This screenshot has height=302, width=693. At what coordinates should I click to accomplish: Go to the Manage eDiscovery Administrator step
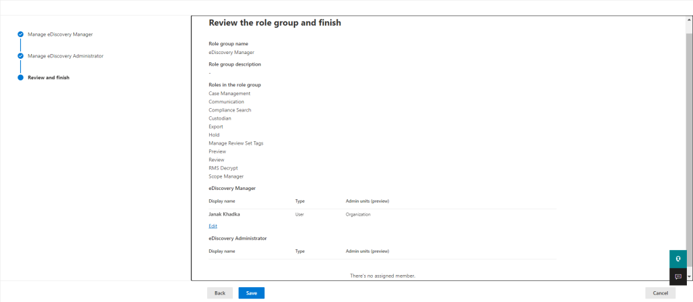[66, 56]
